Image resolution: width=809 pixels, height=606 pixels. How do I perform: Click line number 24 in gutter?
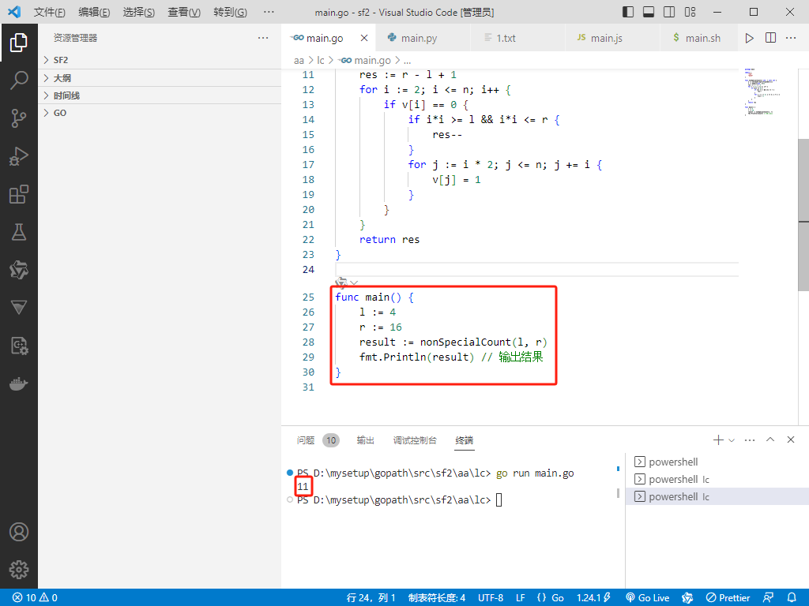coord(308,270)
